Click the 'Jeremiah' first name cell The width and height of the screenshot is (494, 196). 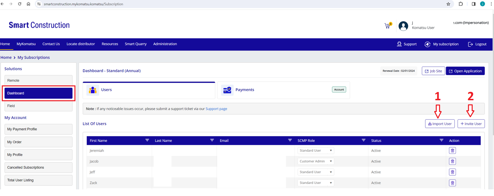click(x=119, y=151)
